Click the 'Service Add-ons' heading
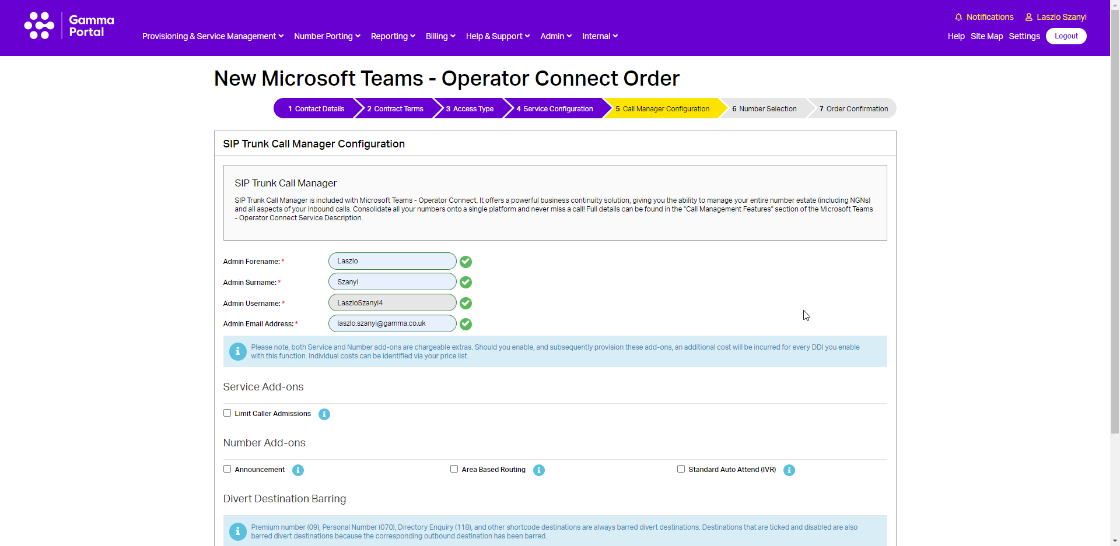 click(263, 387)
